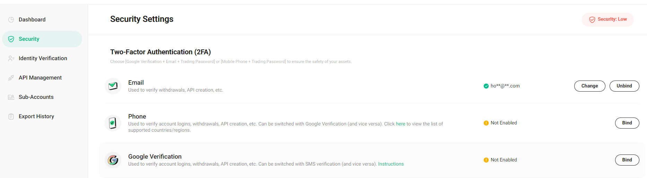Click the 'here' supported countries link
Screen dimensions: 647x178
(400, 124)
